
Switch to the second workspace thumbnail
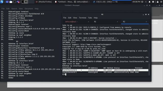click(26, 2)
